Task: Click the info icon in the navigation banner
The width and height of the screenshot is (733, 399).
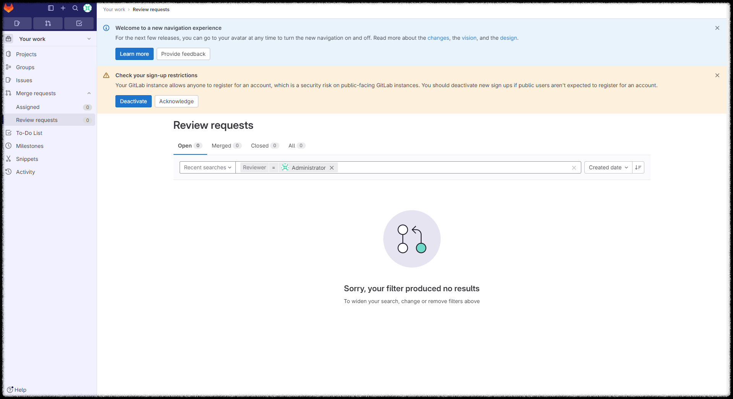Action: pyautogui.click(x=106, y=28)
